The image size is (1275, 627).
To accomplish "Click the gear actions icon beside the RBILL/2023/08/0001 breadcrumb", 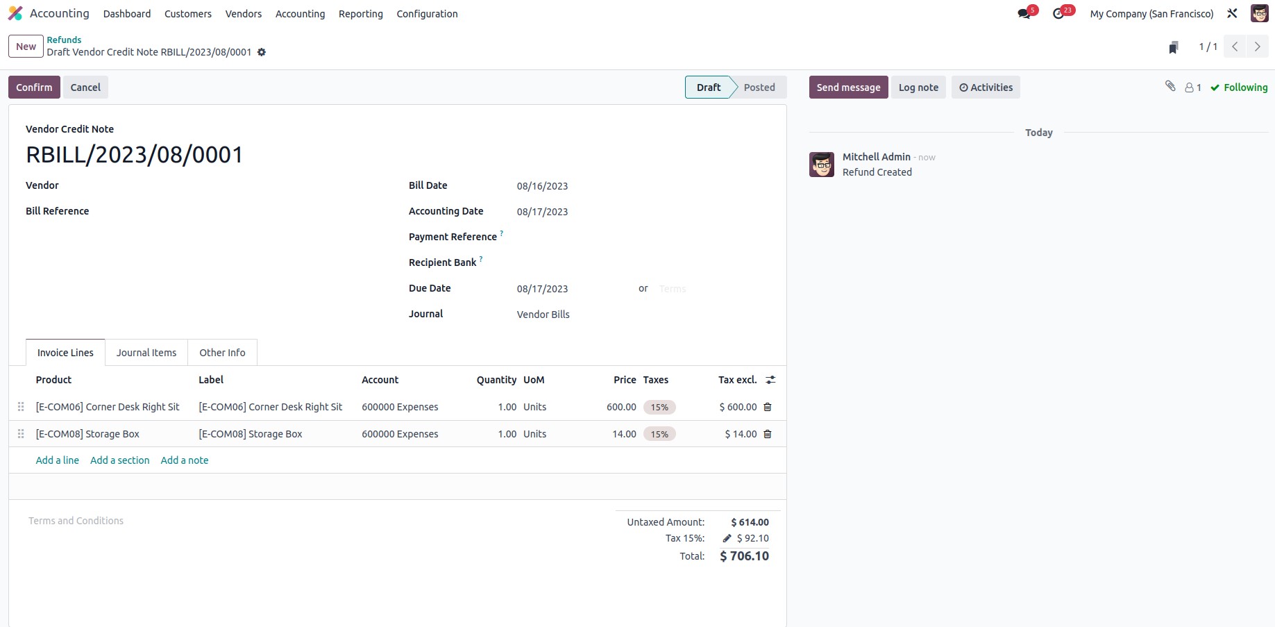I will point(262,52).
